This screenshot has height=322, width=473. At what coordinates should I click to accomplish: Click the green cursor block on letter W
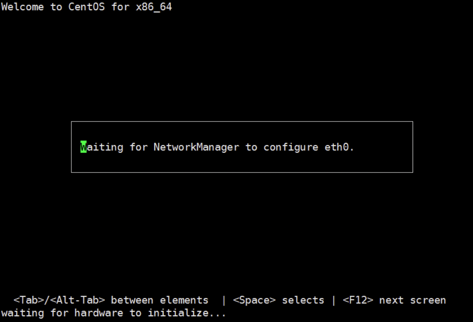[83, 147]
